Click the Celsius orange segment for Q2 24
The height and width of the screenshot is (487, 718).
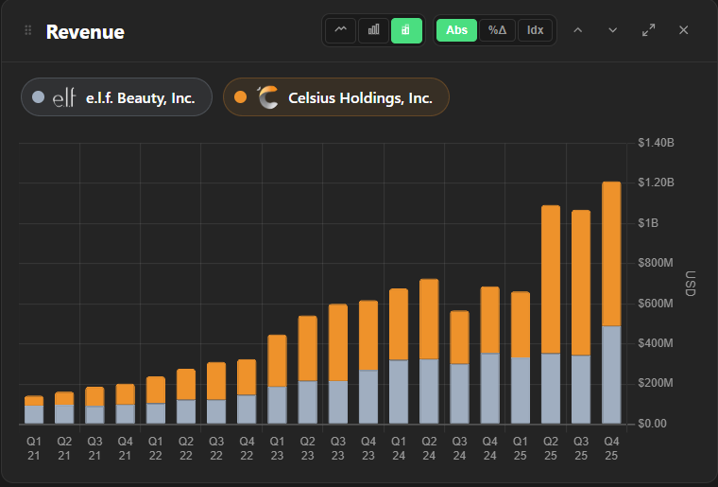[x=429, y=319]
